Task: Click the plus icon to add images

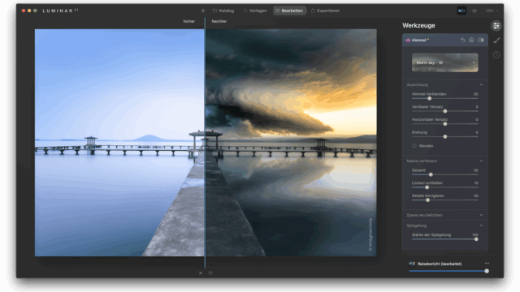Action: tap(203, 11)
